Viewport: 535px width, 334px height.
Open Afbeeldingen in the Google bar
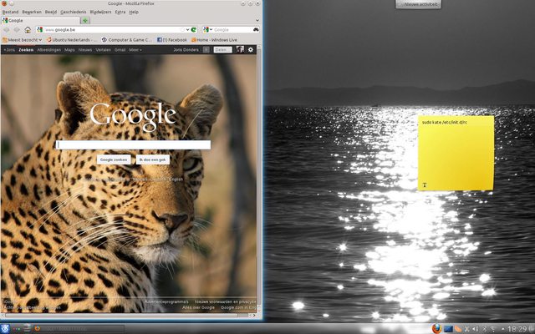[48, 50]
